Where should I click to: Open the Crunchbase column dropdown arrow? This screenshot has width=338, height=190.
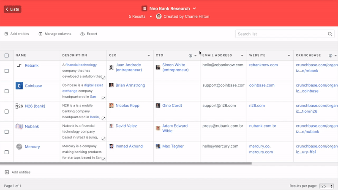point(335,56)
